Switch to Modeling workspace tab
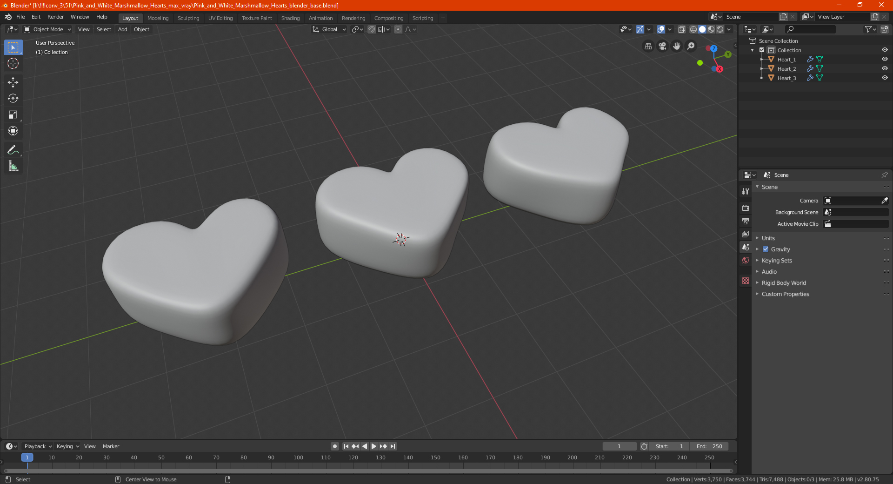This screenshot has width=893, height=484. click(158, 18)
